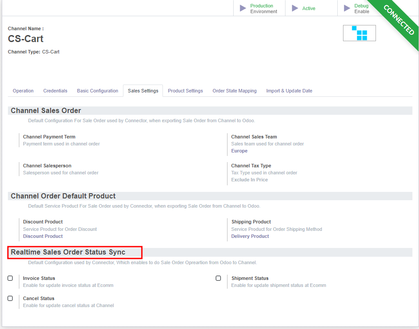This screenshot has height=329, width=419.
Task: Go to the Product Settings tab
Action: coord(185,91)
